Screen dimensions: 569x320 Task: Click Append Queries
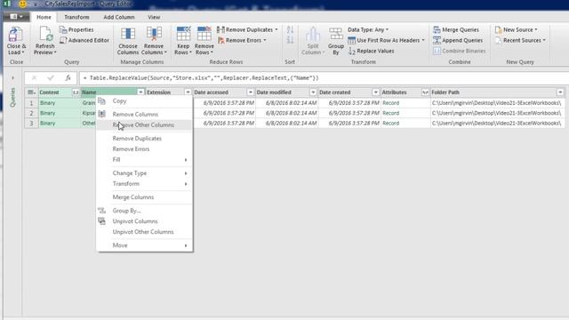458,40
